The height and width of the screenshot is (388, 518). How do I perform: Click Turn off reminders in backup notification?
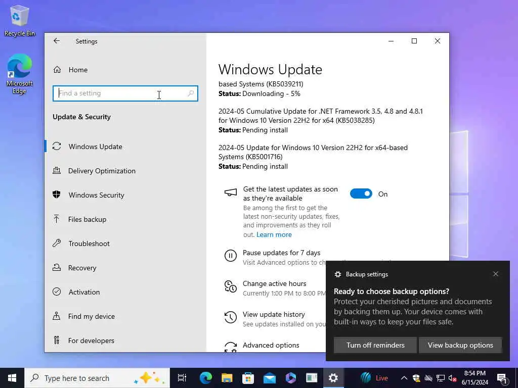pyautogui.click(x=375, y=345)
